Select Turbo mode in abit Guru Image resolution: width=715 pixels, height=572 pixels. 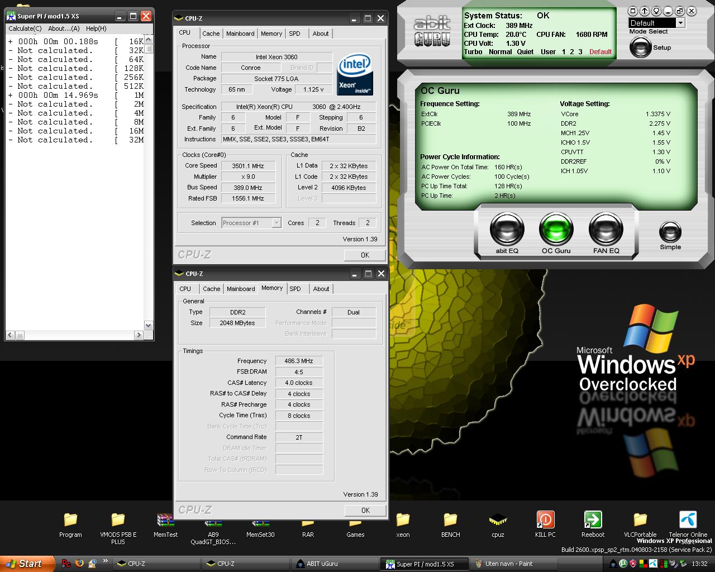(x=473, y=52)
